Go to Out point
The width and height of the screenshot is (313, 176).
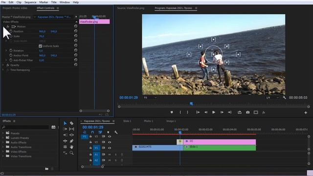tap(230, 112)
